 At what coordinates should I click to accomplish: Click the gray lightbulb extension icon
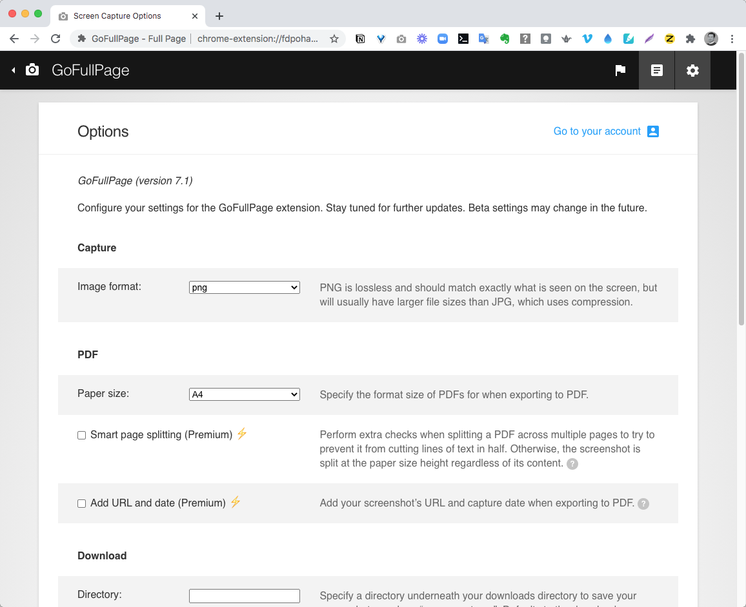click(546, 39)
